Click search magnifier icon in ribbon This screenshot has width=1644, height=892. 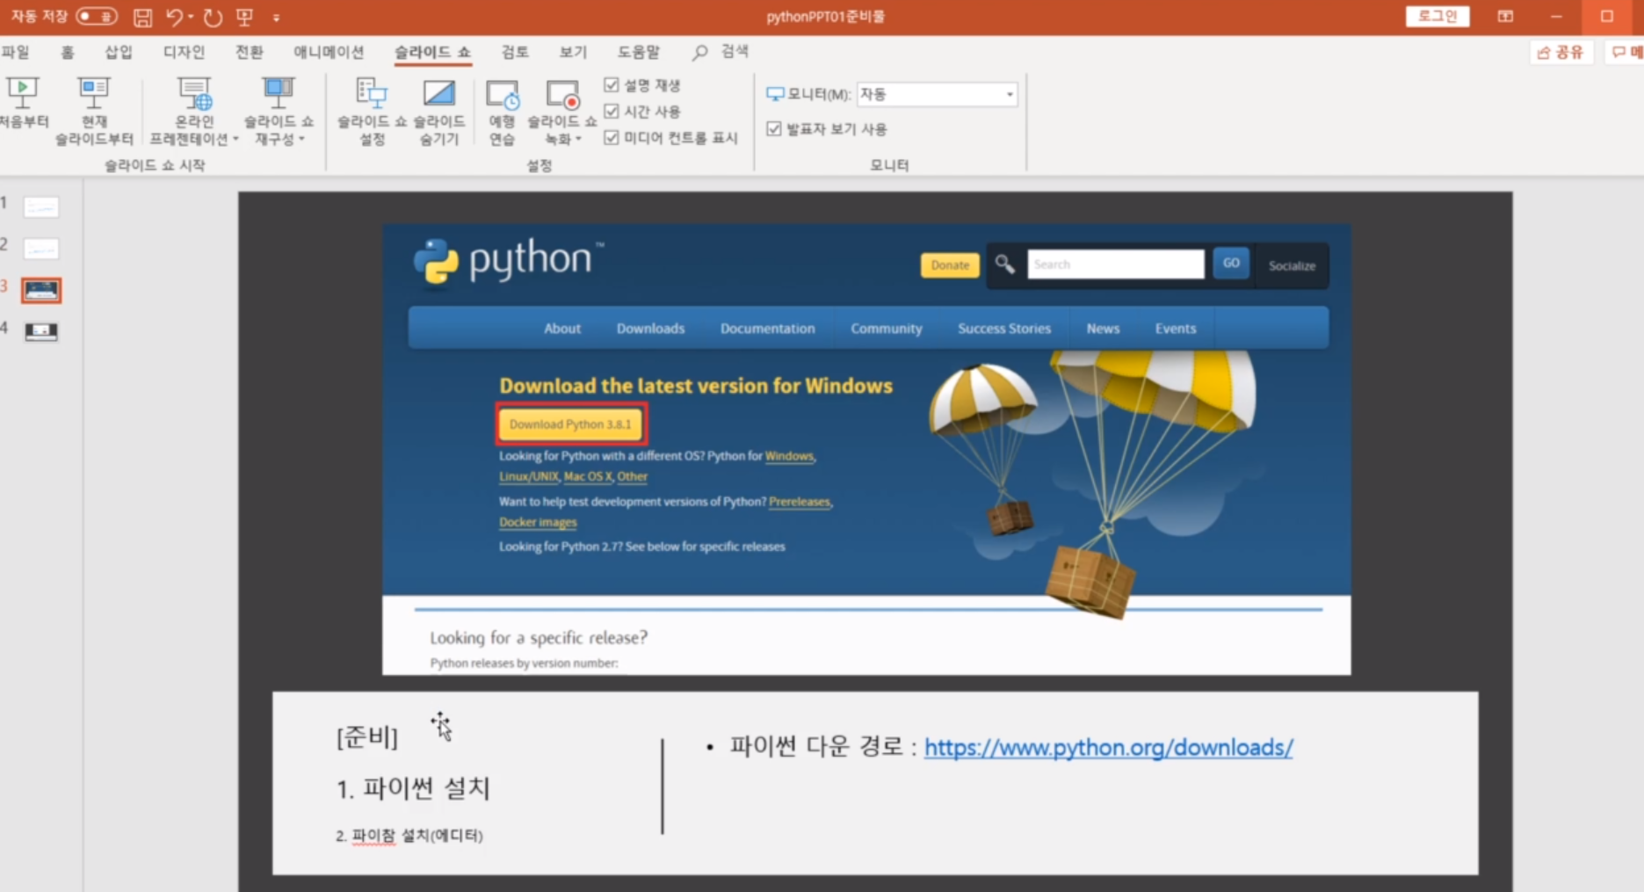[699, 53]
